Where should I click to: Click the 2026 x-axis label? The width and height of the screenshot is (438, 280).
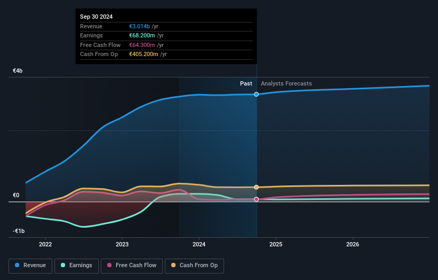click(x=353, y=244)
